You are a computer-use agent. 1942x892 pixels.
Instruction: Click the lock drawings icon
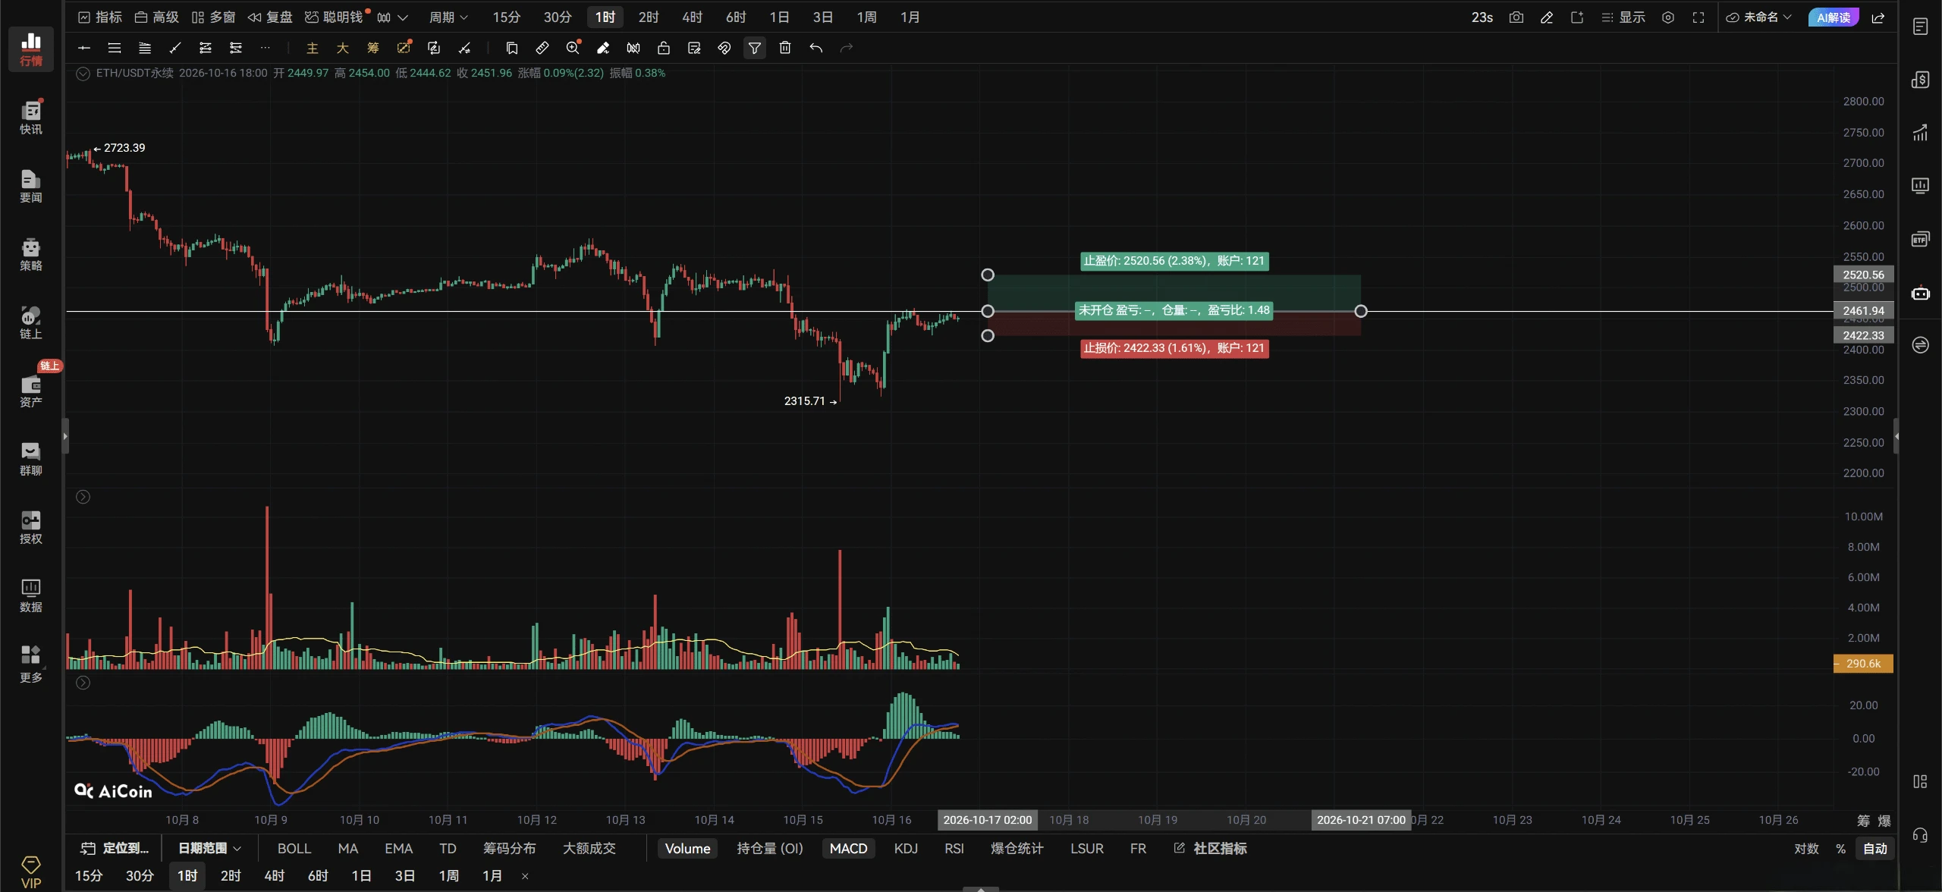click(664, 48)
